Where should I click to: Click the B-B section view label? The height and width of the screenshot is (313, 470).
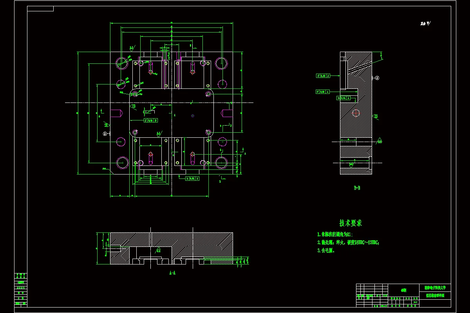[357, 188]
